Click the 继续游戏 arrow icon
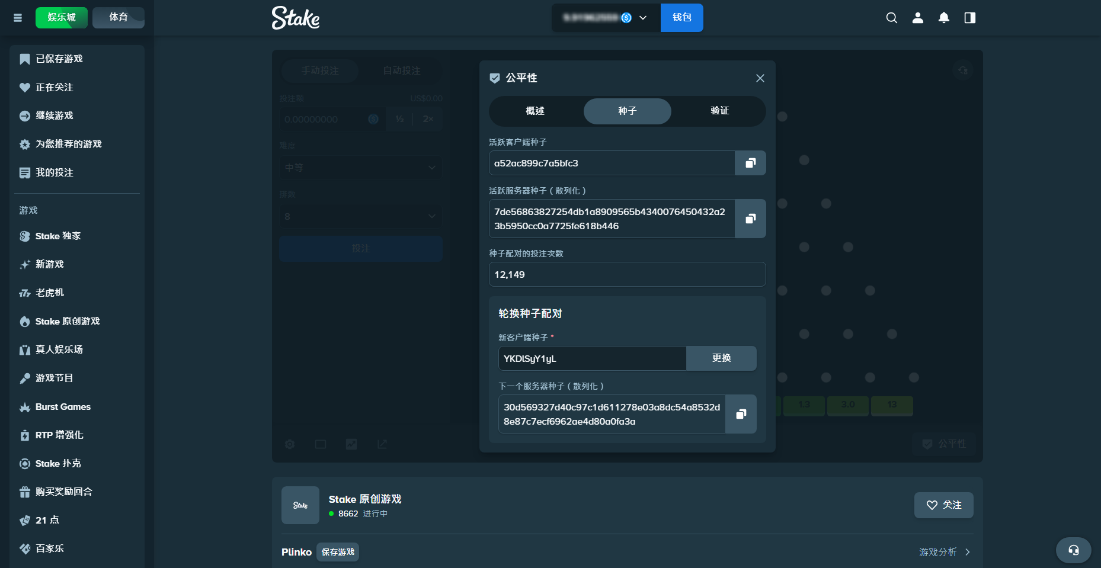Viewport: 1101px width, 568px height. 25,116
